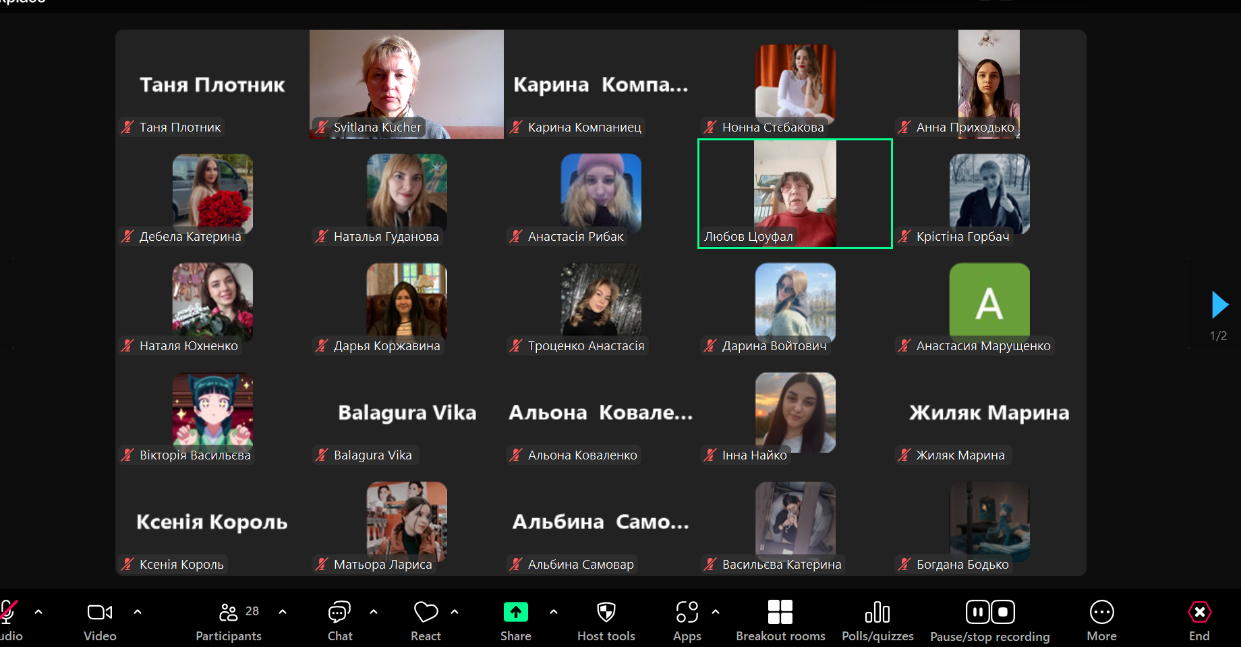Select Любов Цоуфал's video tile
The width and height of the screenshot is (1241, 647).
tap(795, 194)
